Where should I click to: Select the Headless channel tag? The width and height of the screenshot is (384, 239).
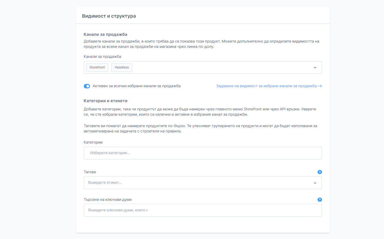point(122,68)
